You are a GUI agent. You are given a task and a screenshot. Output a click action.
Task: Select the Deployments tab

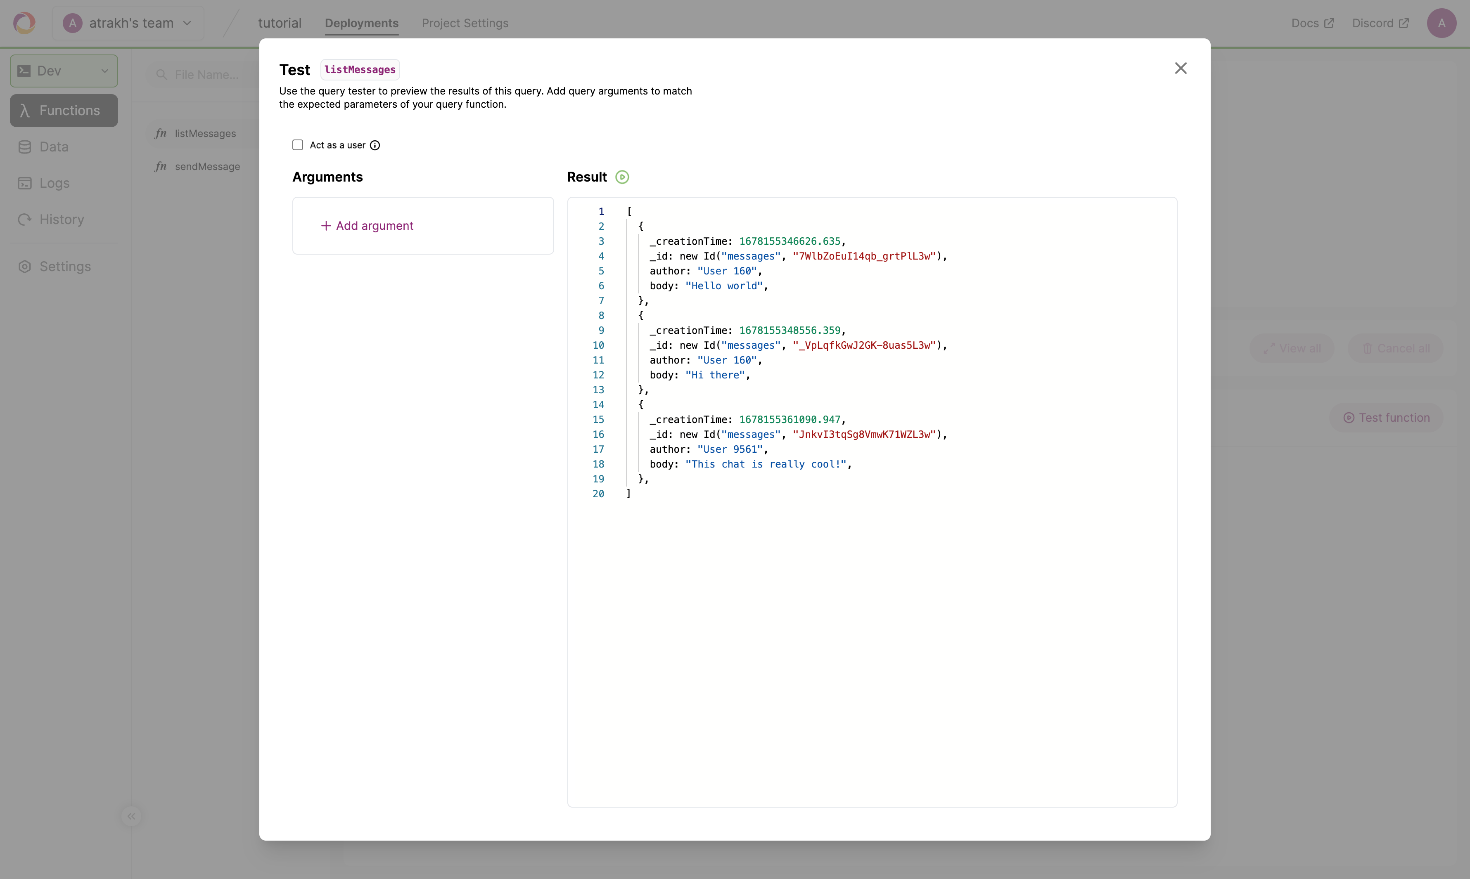click(361, 23)
